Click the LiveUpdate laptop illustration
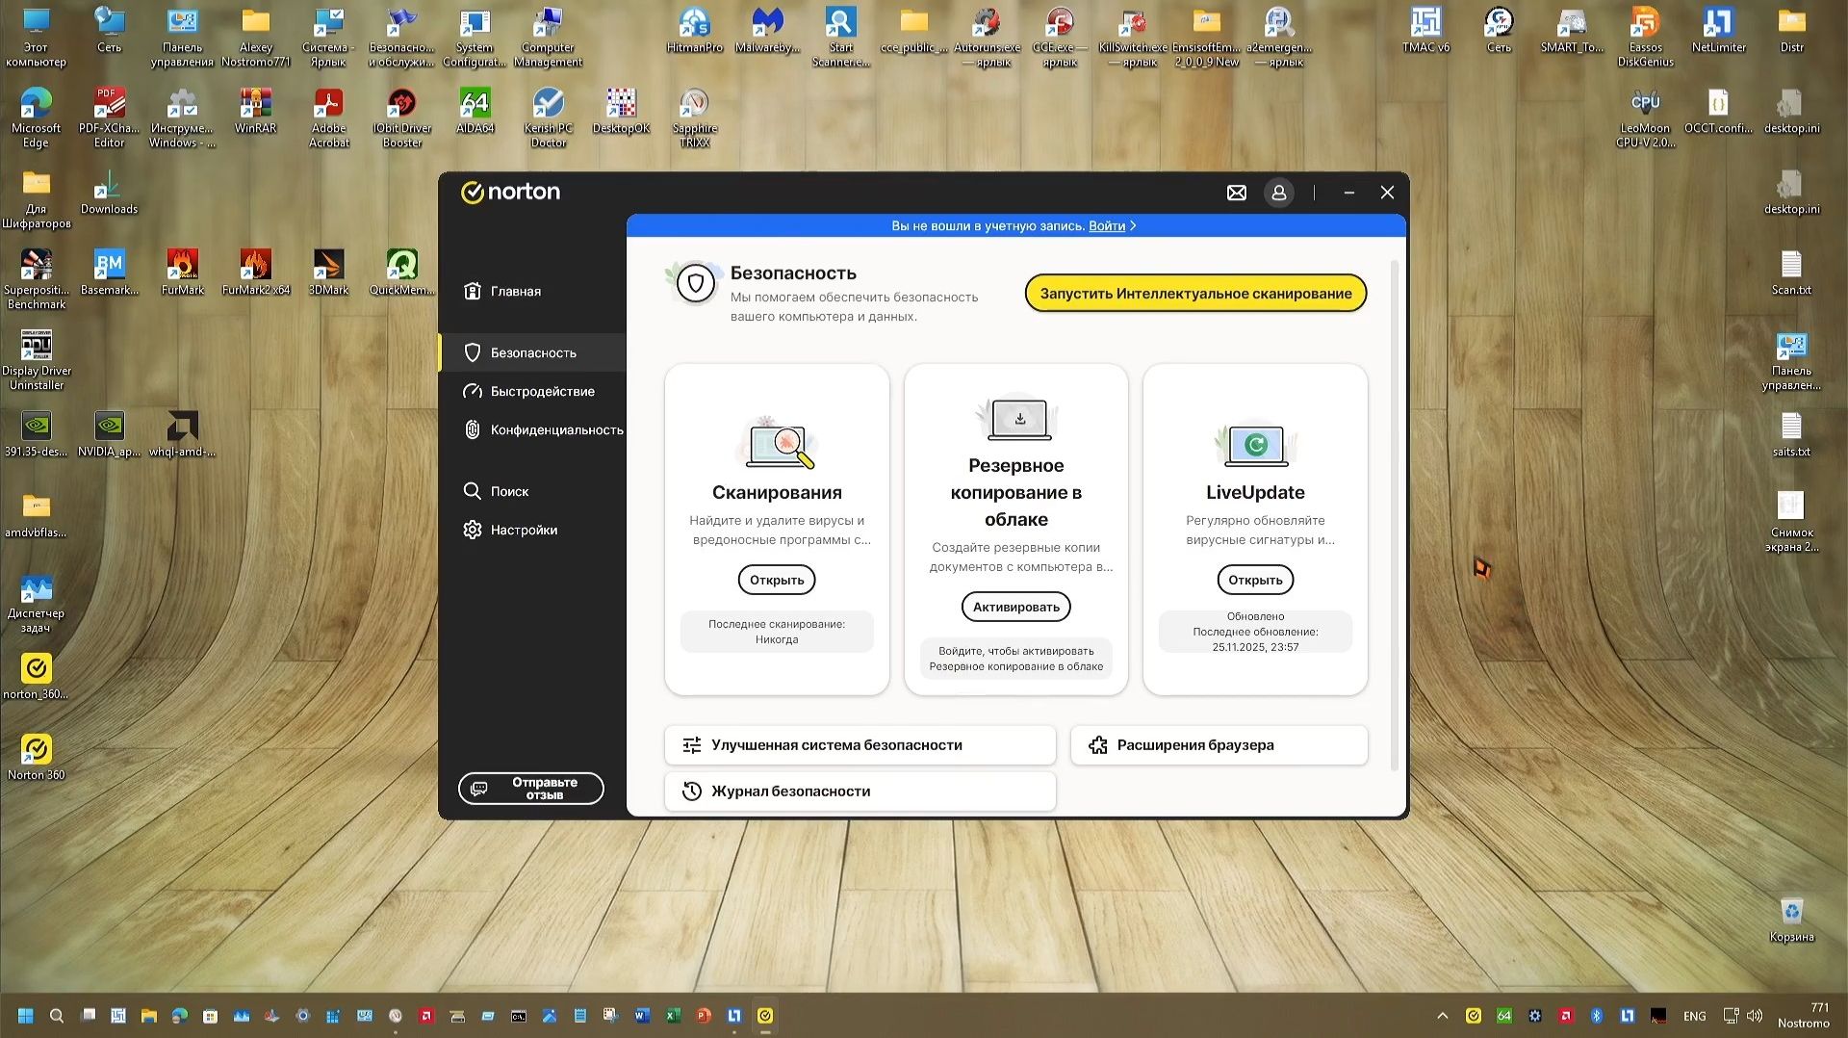Image resolution: width=1848 pixels, height=1038 pixels. [x=1255, y=446]
